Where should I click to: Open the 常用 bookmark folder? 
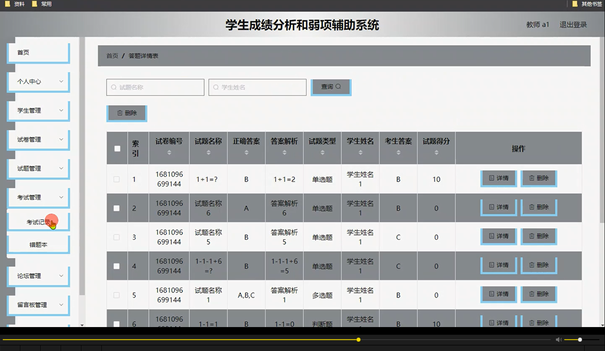tap(42, 4)
